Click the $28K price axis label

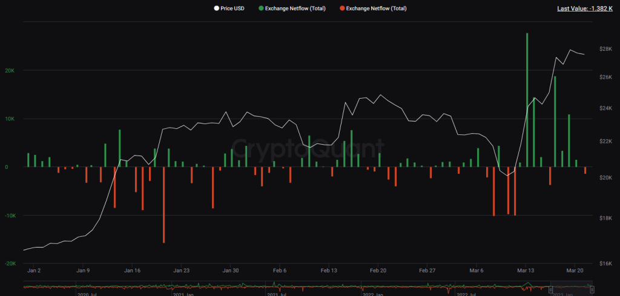pos(606,49)
